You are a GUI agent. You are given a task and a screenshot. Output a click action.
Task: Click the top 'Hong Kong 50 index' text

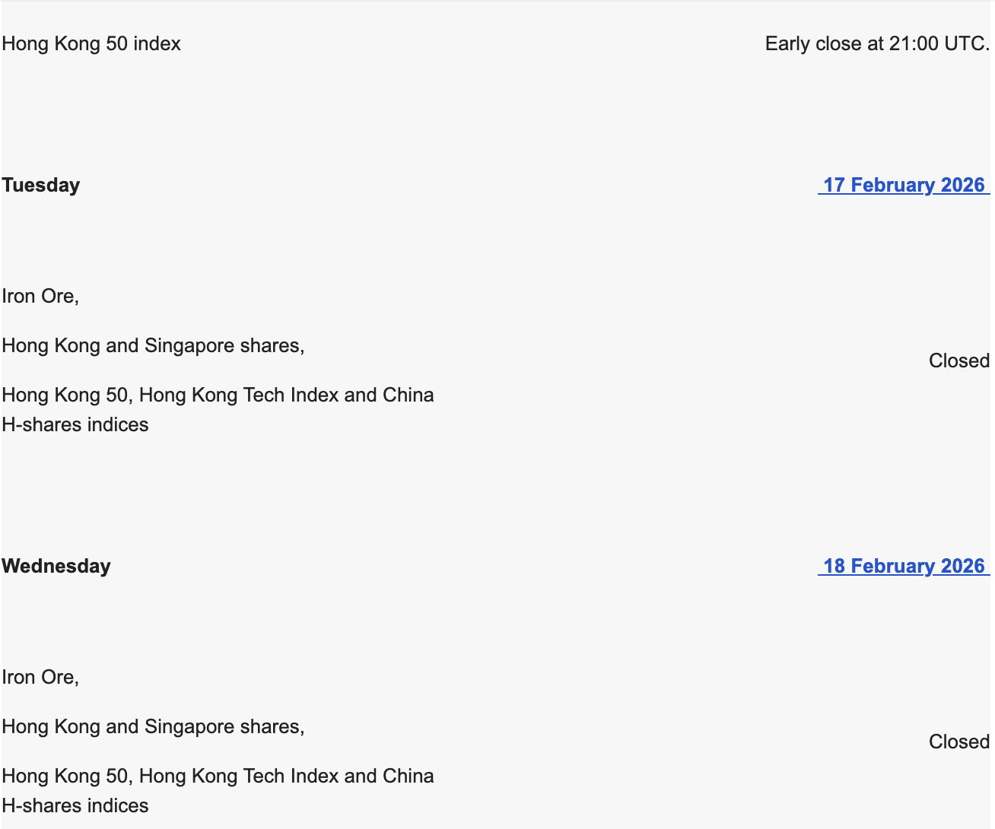click(91, 43)
